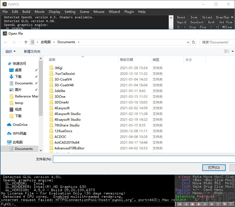Open recent locations dropdown arrow
This screenshot has width=235, height=207.
[x=20, y=42]
